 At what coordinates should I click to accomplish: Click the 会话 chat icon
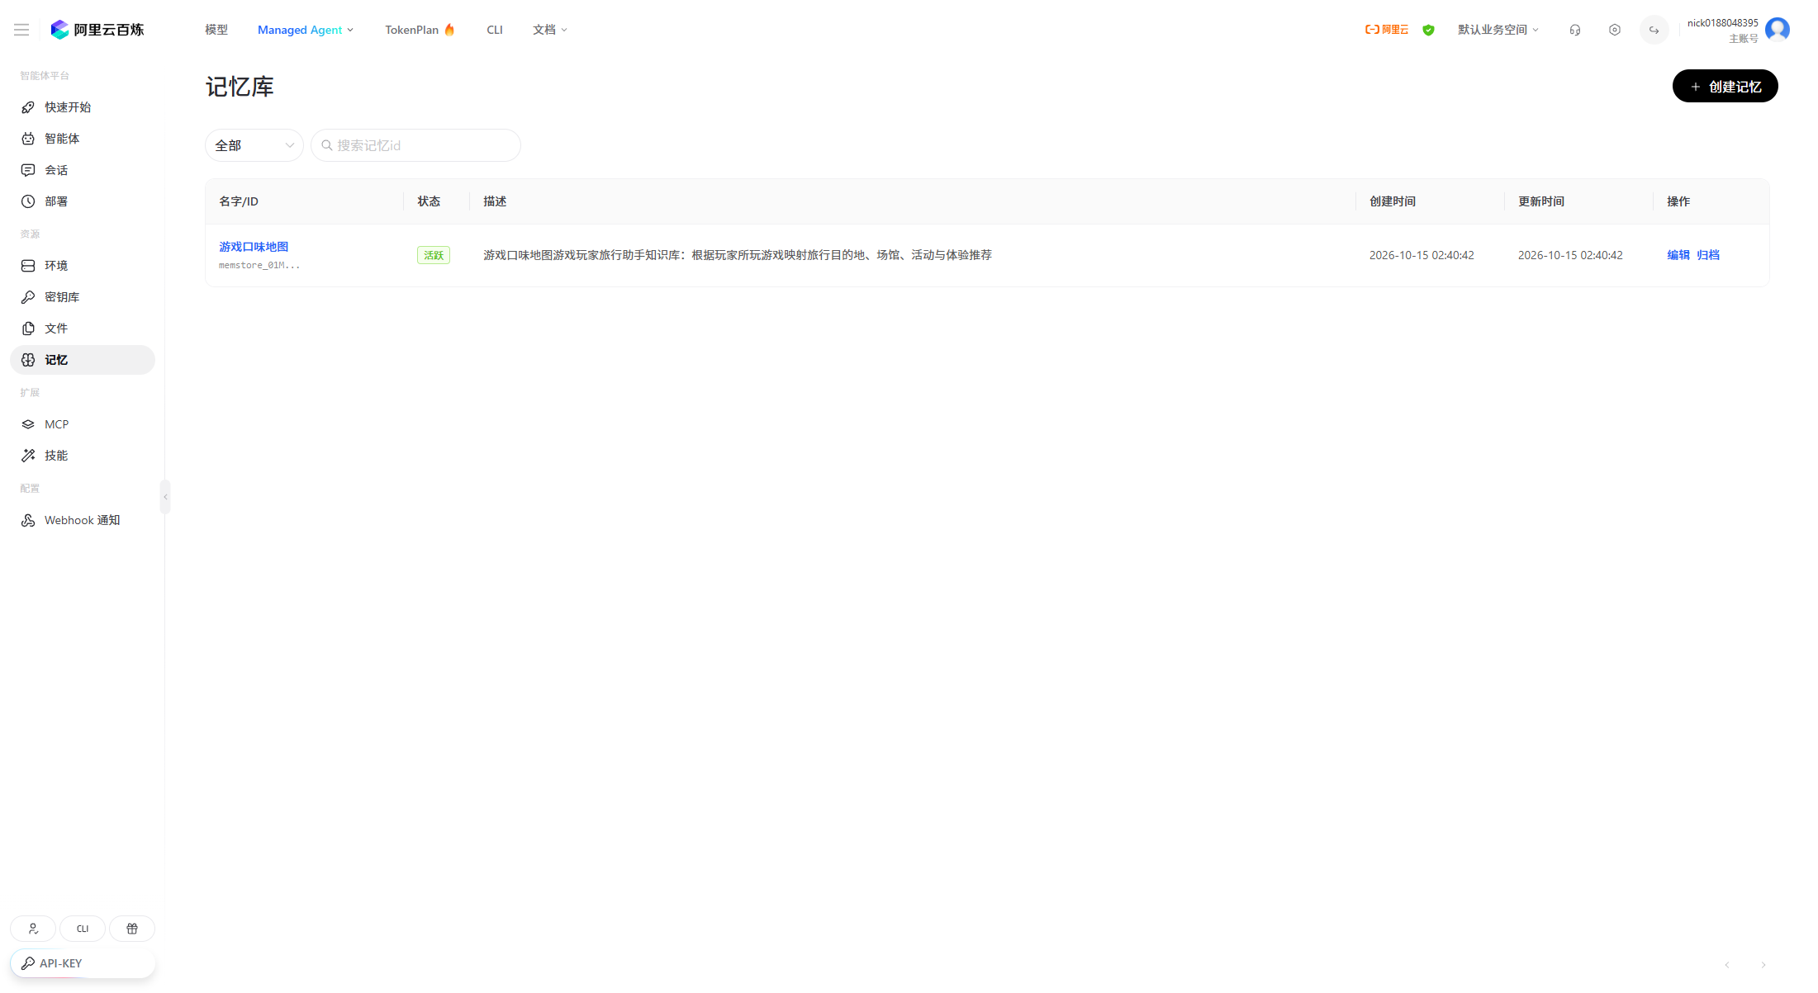click(28, 170)
